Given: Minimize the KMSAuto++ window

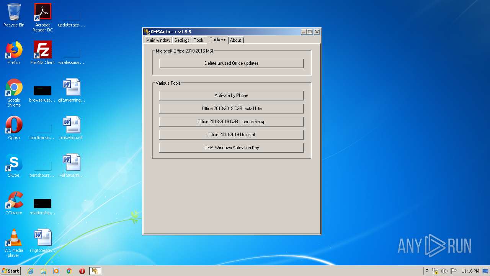Looking at the screenshot, I should 304,32.
